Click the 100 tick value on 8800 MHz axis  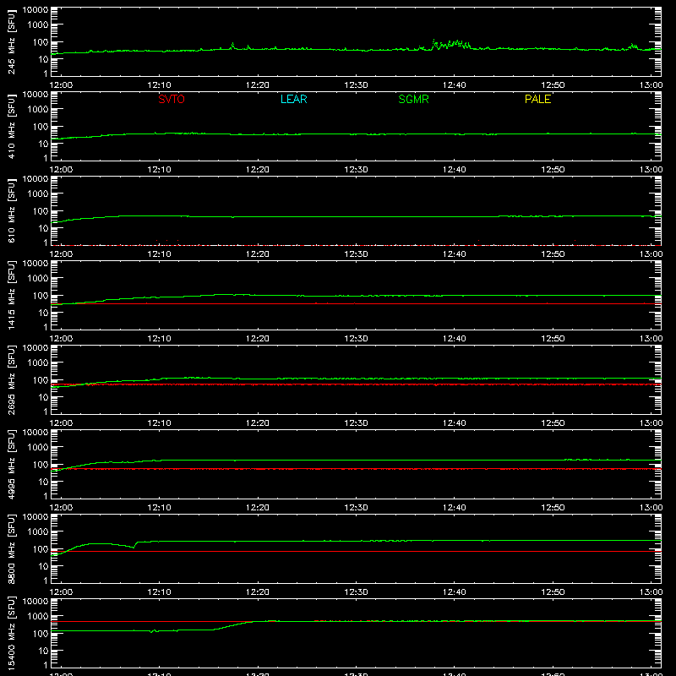[41, 549]
